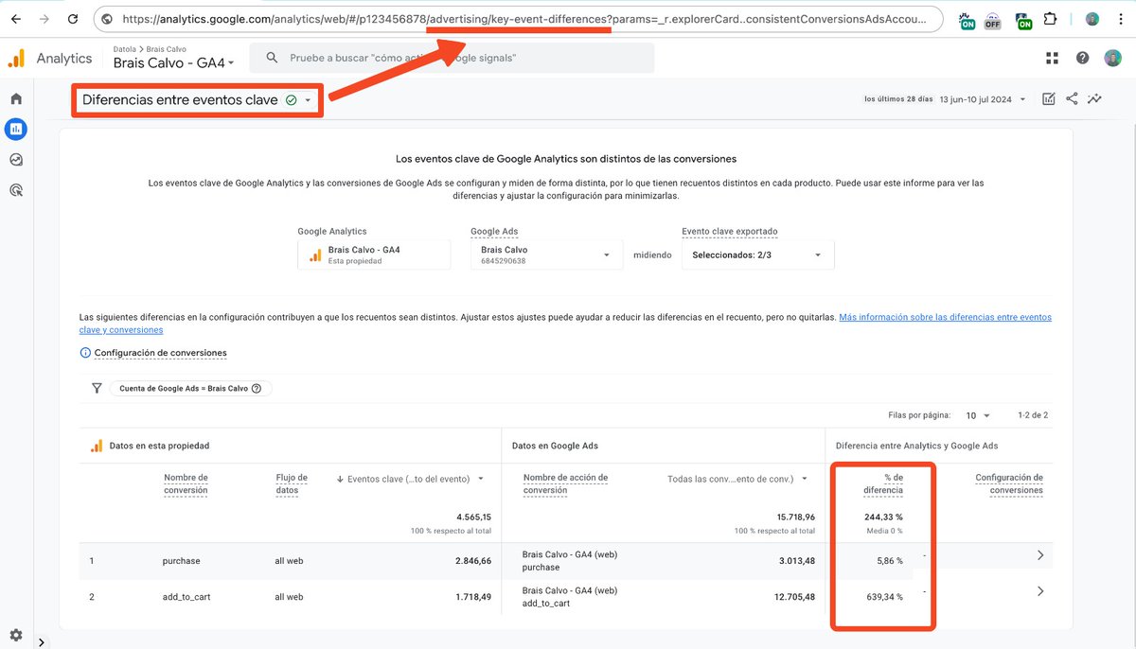This screenshot has height=649, width=1136.
Task: Open the Eventos clave metric column dropdown
Action: coord(481,479)
